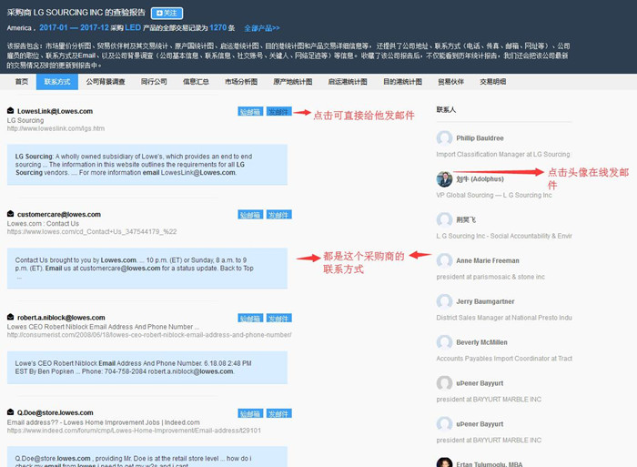Open the lowes.com Contact Us URL
Image resolution: width=637 pixels, height=467 pixels.
coord(92,231)
